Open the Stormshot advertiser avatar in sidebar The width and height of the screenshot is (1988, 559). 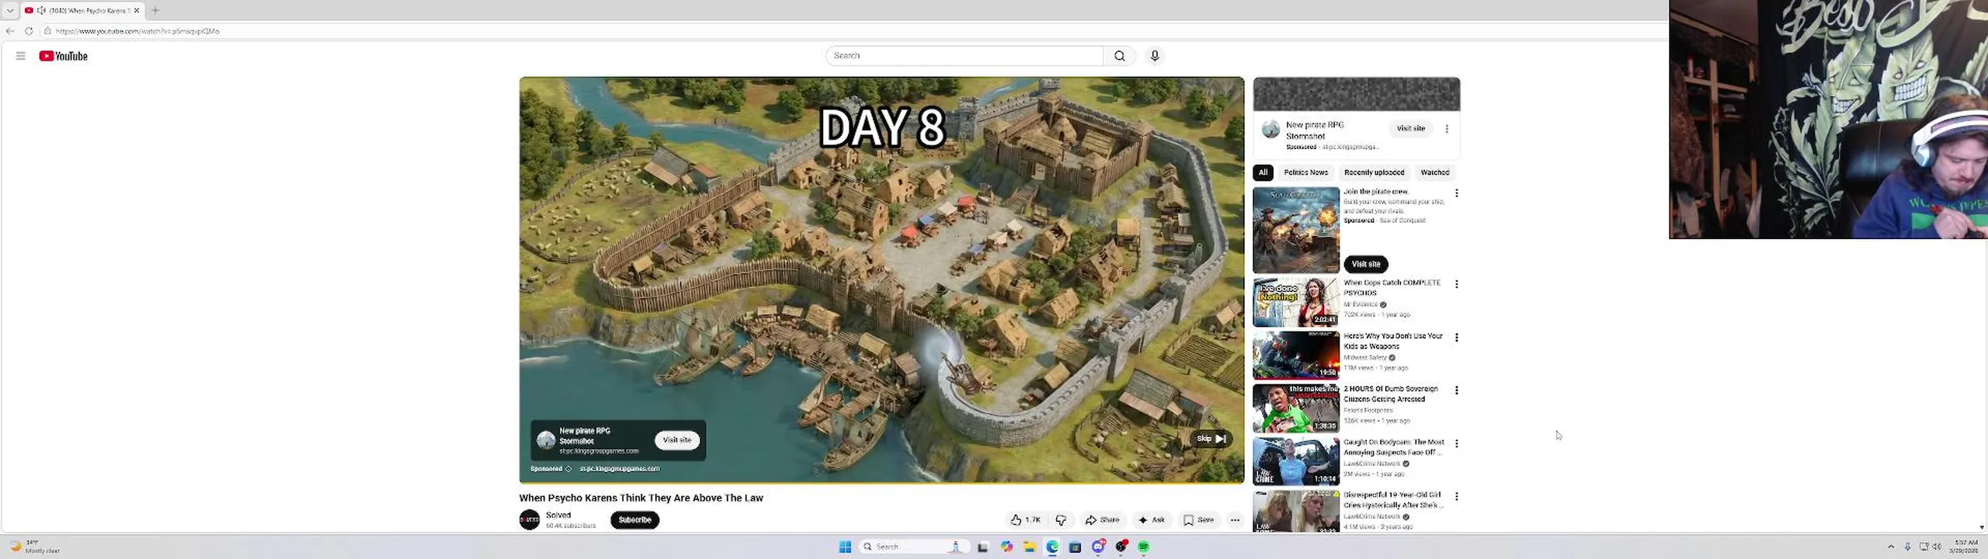click(1270, 130)
